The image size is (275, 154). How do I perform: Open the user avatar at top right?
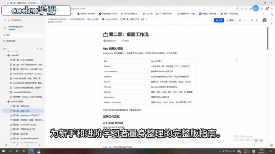[265, 20]
